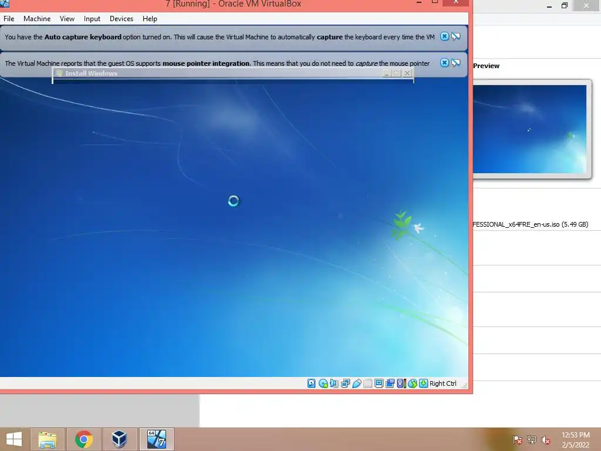Click the mouse integration status icon
This screenshot has height=451, width=601.
(x=413, y=383)
